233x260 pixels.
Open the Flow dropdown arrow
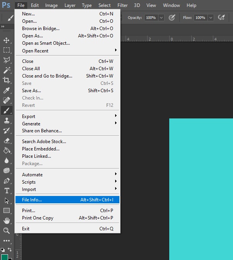211,18
